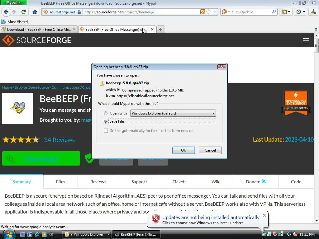Click the 11:21 PM taskbar clock

(307, 234)
